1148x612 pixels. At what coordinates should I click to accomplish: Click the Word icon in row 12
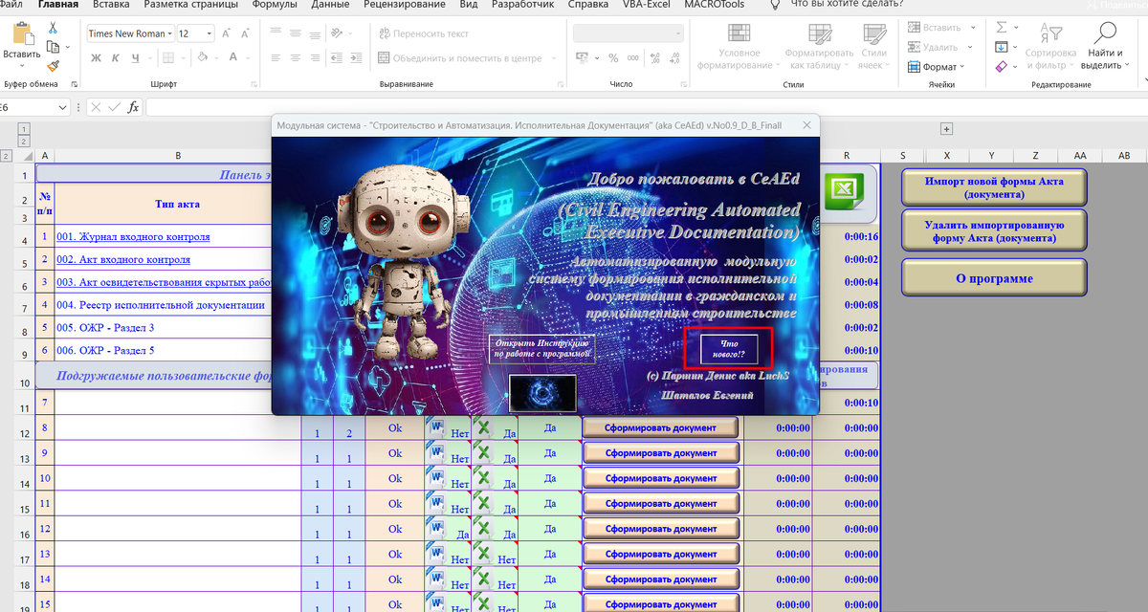coord(435,428)
